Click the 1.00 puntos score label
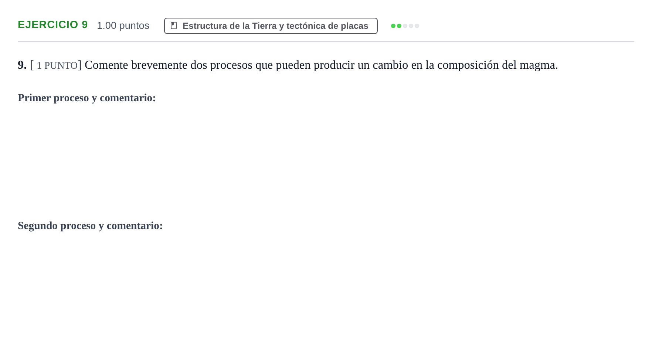 tap(123, 25)
